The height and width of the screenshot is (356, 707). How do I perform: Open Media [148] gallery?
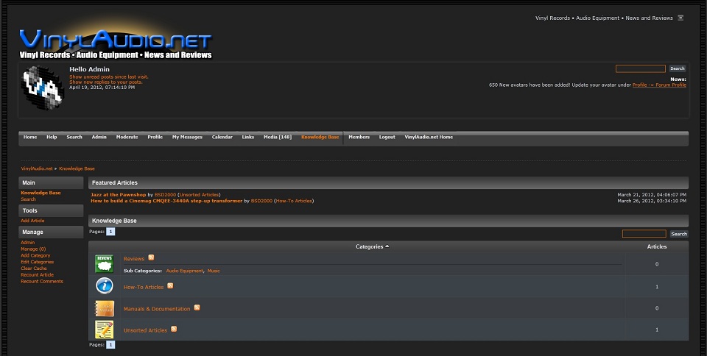pyautogui.click(x=278, y=137)
